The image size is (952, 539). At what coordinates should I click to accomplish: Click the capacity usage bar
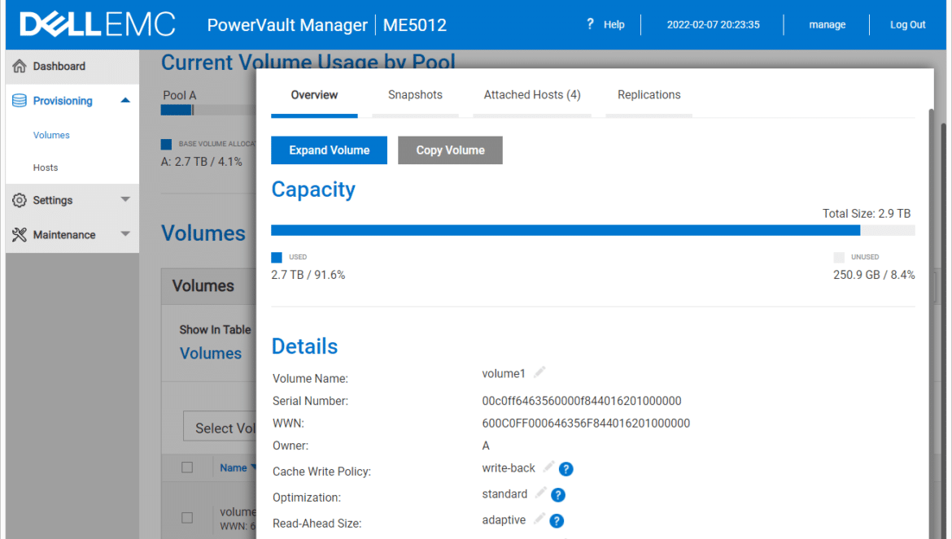[x=592, y=230]
